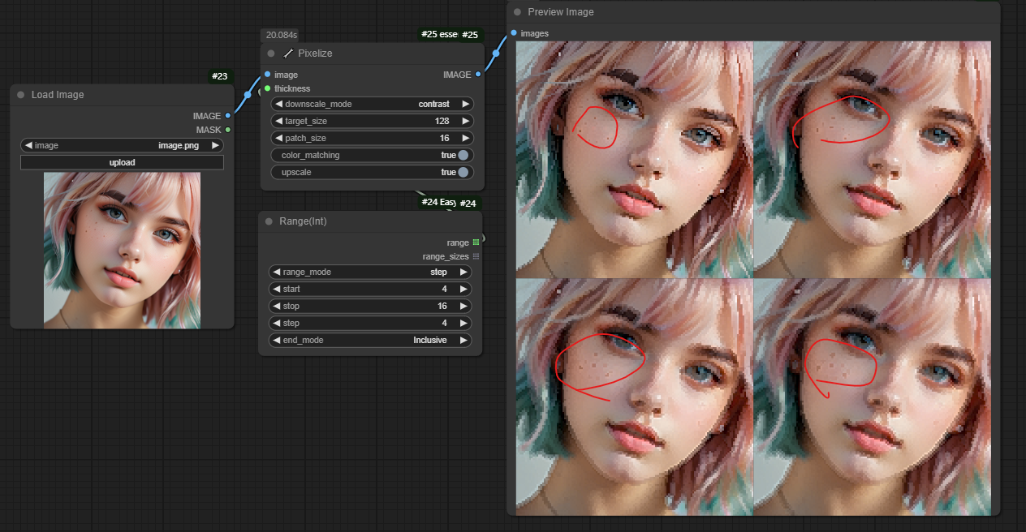
Task: Click the upload button in Load Image
Action: point(122,162)
